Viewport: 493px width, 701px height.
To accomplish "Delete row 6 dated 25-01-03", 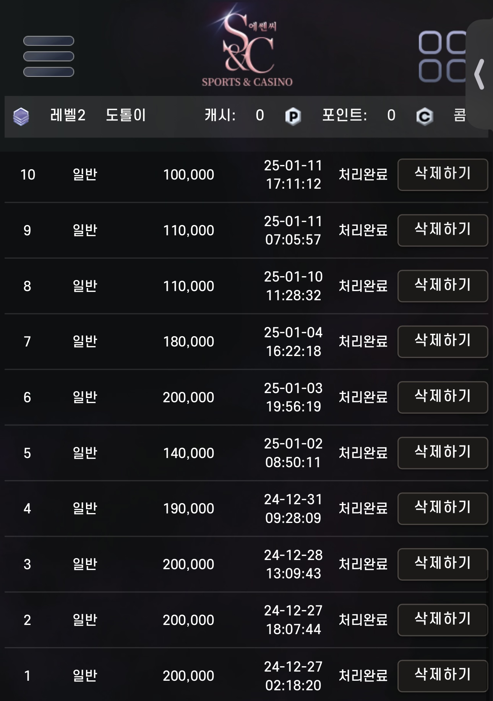I will tap(443, 397).
